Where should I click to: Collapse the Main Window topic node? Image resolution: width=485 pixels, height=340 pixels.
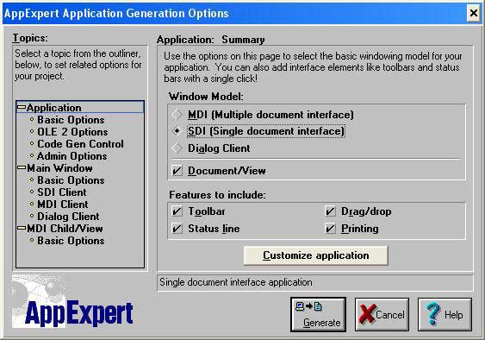pyautogui.click(x=22, y=167)
